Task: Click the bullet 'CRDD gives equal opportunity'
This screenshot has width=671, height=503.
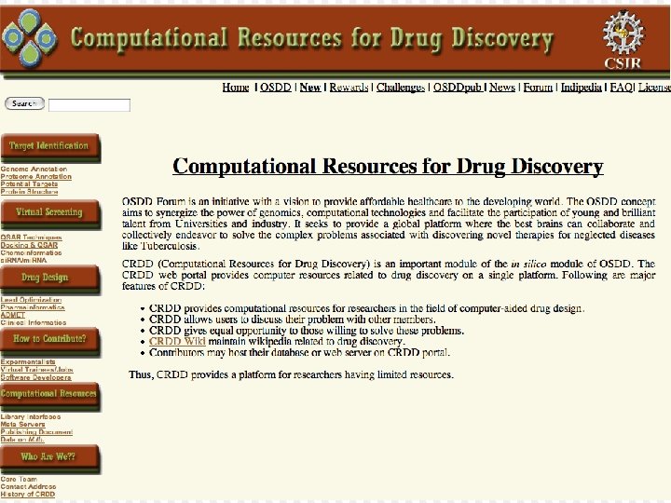Action: coord(307,331)
